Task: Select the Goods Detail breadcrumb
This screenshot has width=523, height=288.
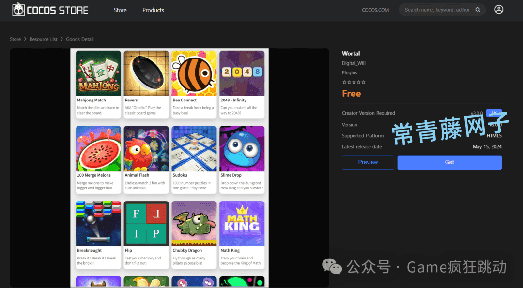Action: [80, 39]
